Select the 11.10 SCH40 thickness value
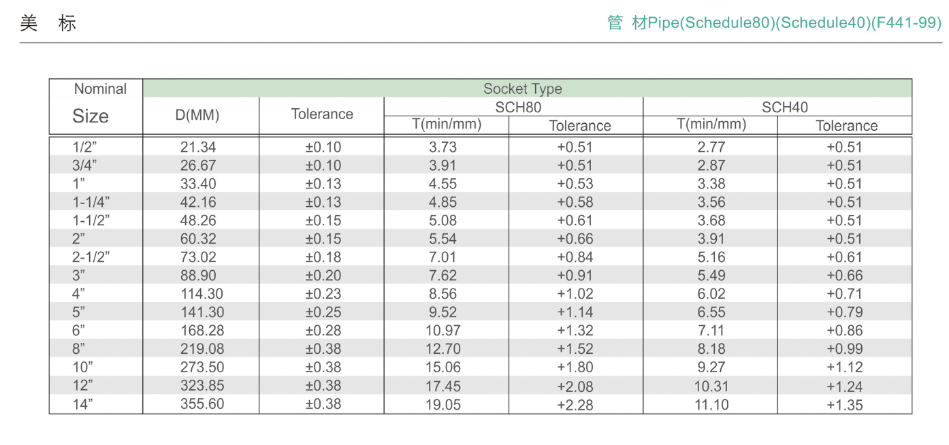The image size is (949, 445). click(x=711, y=405)
